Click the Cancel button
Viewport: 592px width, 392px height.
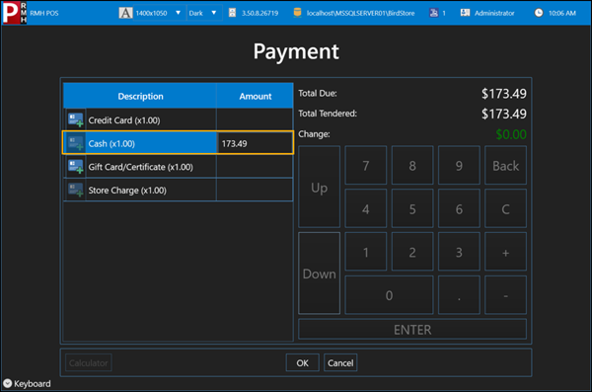(x=340, y=363)
